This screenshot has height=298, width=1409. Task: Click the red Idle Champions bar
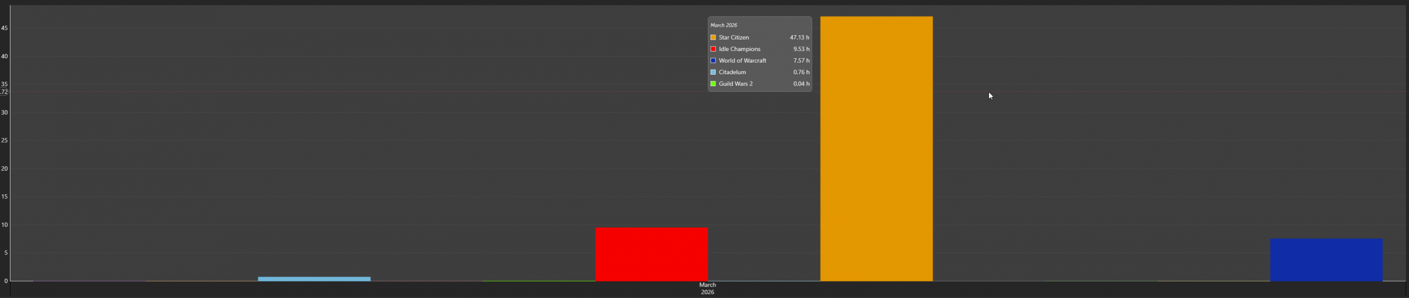(651, 254)
